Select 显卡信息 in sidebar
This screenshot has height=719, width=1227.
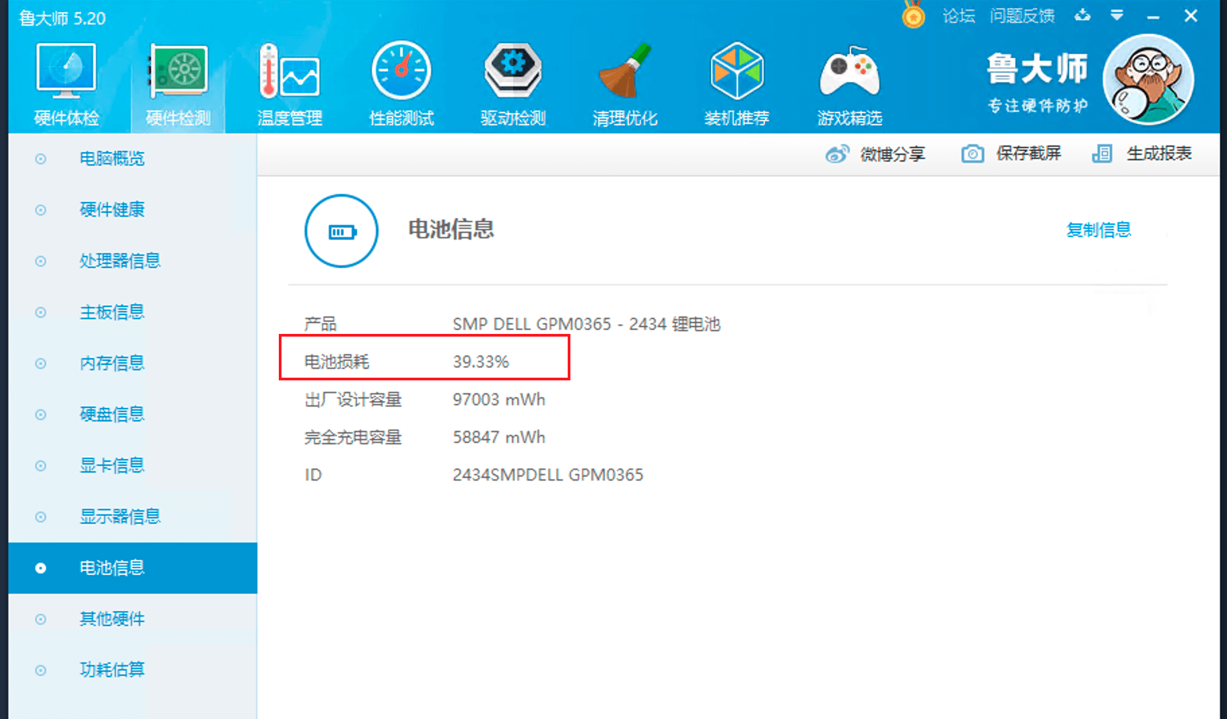pyautogui.click(x=133, y=466)
